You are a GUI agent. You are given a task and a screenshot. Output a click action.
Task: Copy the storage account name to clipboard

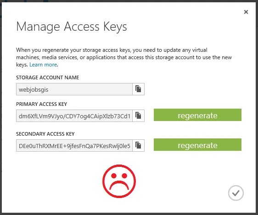(138, 89)
